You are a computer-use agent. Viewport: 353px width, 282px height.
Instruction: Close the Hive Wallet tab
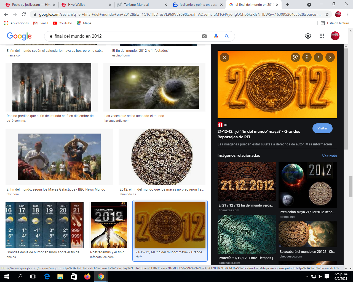110,5
